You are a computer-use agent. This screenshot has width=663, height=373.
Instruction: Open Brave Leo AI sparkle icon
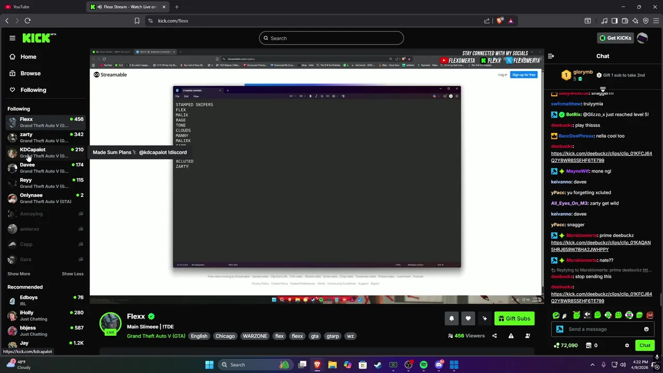tap(635, 21)
